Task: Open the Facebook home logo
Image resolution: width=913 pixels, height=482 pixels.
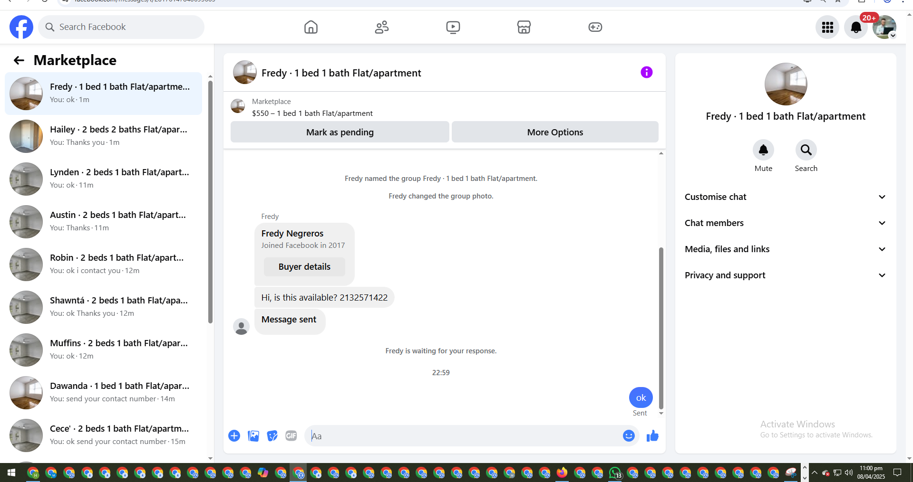Action: click(x=21, y=27)
